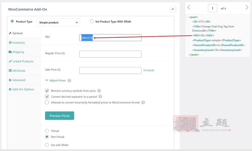Go to previous record in XML preview
The width and height of the screenshot is (252, 151).
coord(189,7)
